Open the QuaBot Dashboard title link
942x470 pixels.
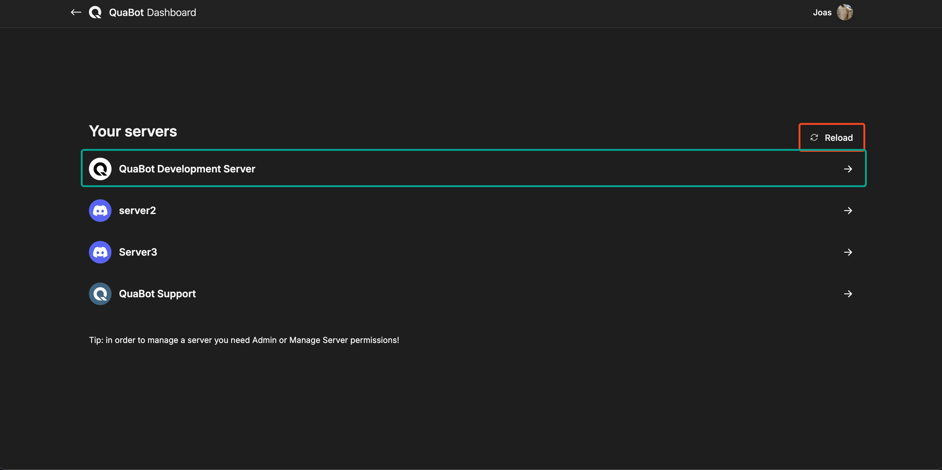[153, 13]
